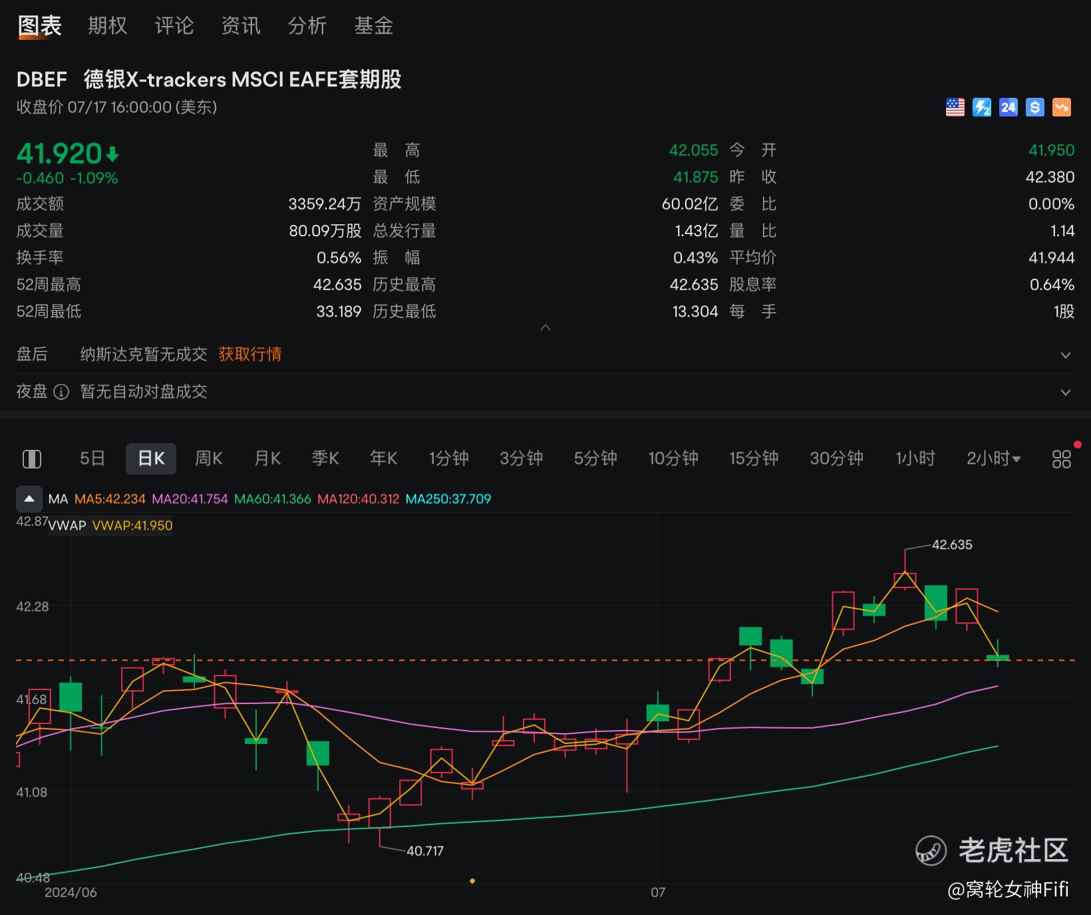Select the 1小时 chart interval
The image size is (1091, 915).
(x=915, y=458)
